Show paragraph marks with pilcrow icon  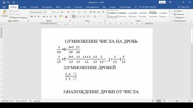coord(103,12)
